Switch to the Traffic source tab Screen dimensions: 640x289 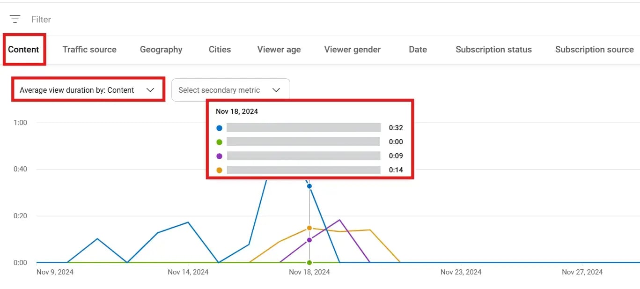point(89,50)
